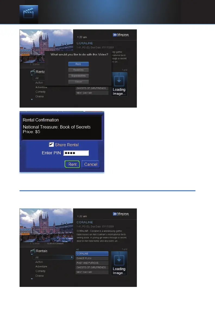Click the partly hidden Rentals icon behind the video dialog

point(33,72)
